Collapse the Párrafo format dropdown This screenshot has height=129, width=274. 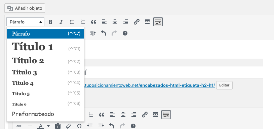25,22
